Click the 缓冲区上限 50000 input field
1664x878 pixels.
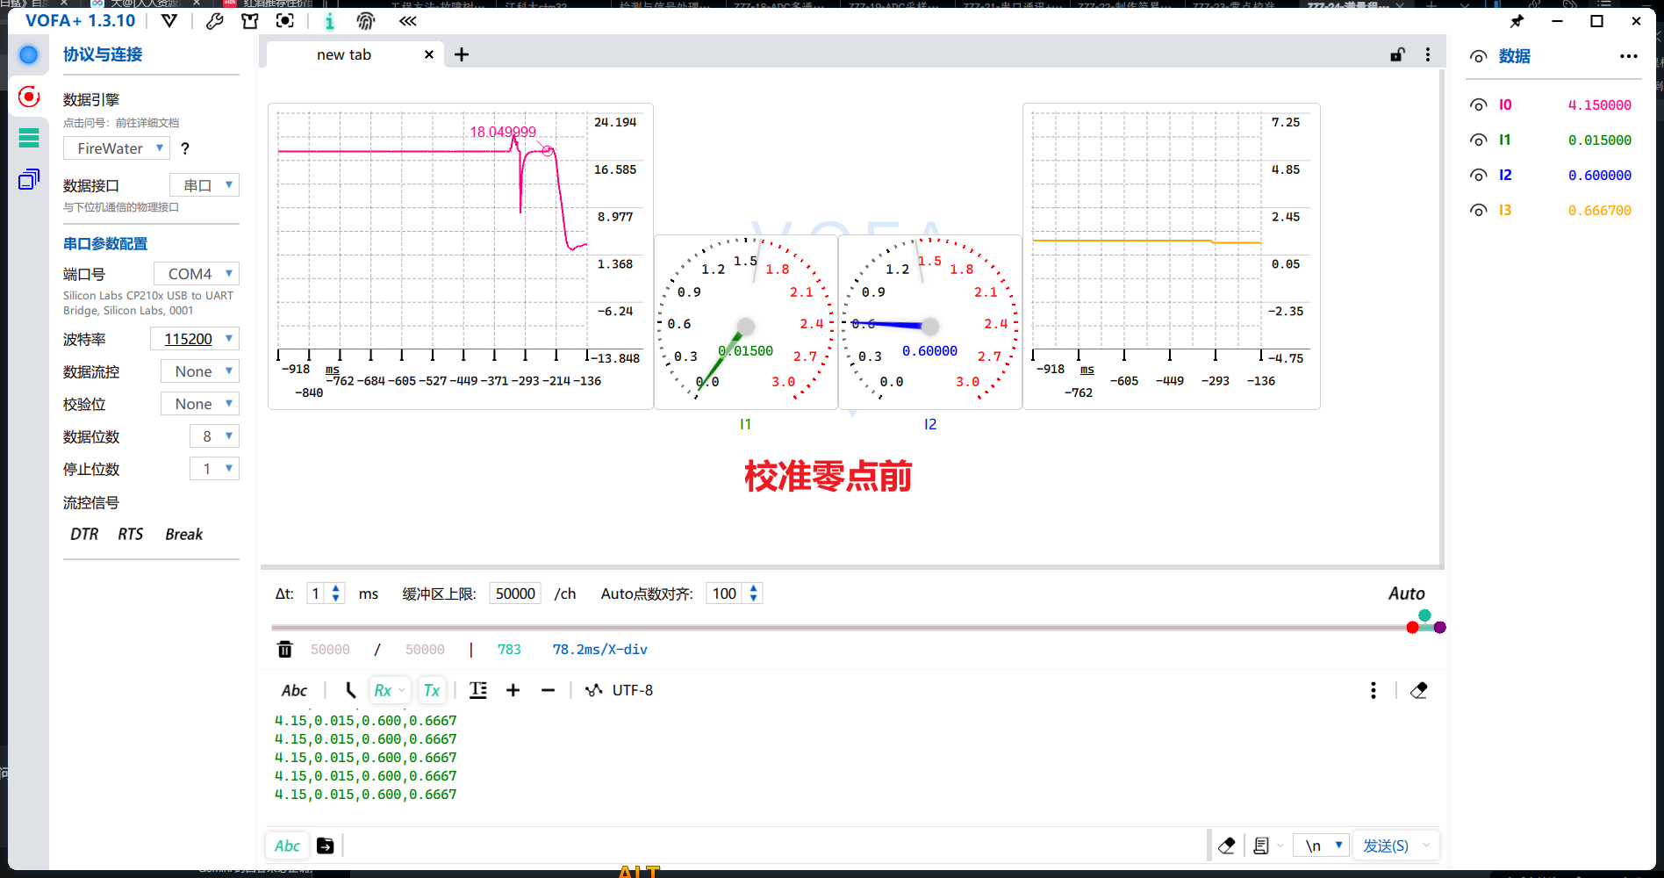tap(515, 594)
